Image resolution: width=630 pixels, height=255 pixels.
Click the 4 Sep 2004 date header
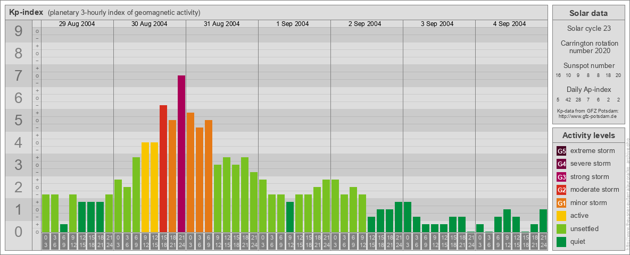tap(509, 24)
